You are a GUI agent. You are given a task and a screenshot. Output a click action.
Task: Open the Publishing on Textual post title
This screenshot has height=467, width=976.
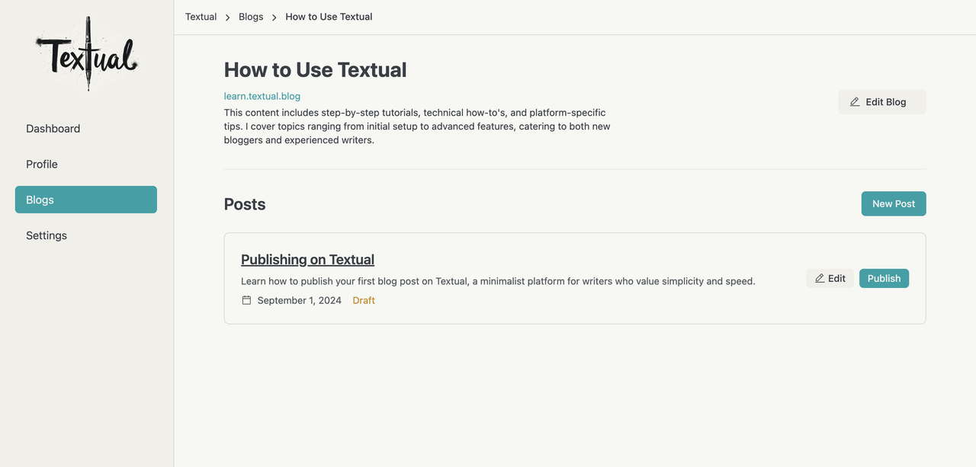307,260
